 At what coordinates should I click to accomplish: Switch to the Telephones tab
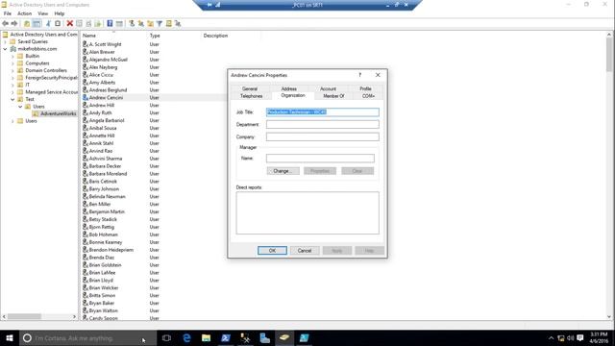(x=251, y=96)
